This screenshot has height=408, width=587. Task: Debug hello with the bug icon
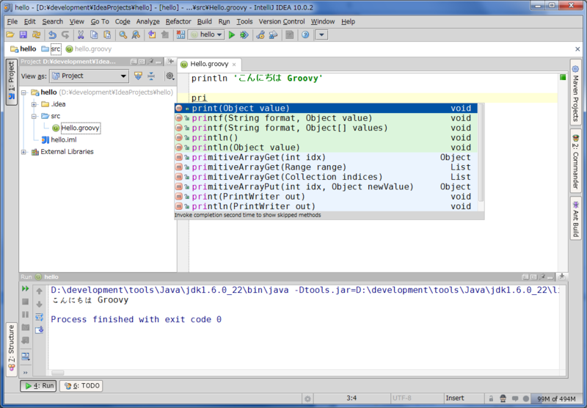tap(244, 34)
